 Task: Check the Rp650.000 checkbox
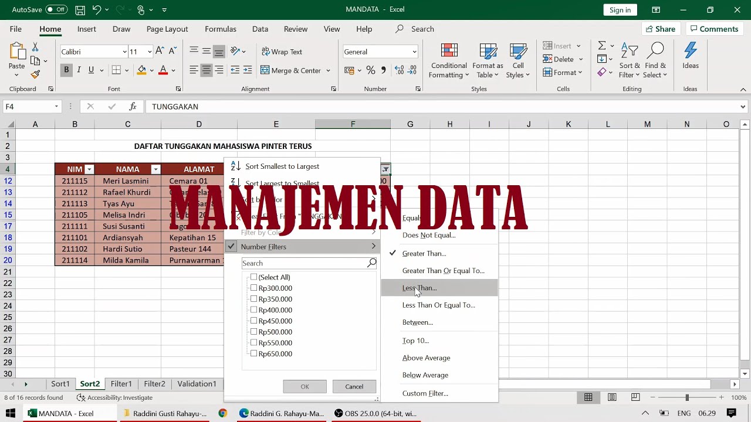[253, 353]
